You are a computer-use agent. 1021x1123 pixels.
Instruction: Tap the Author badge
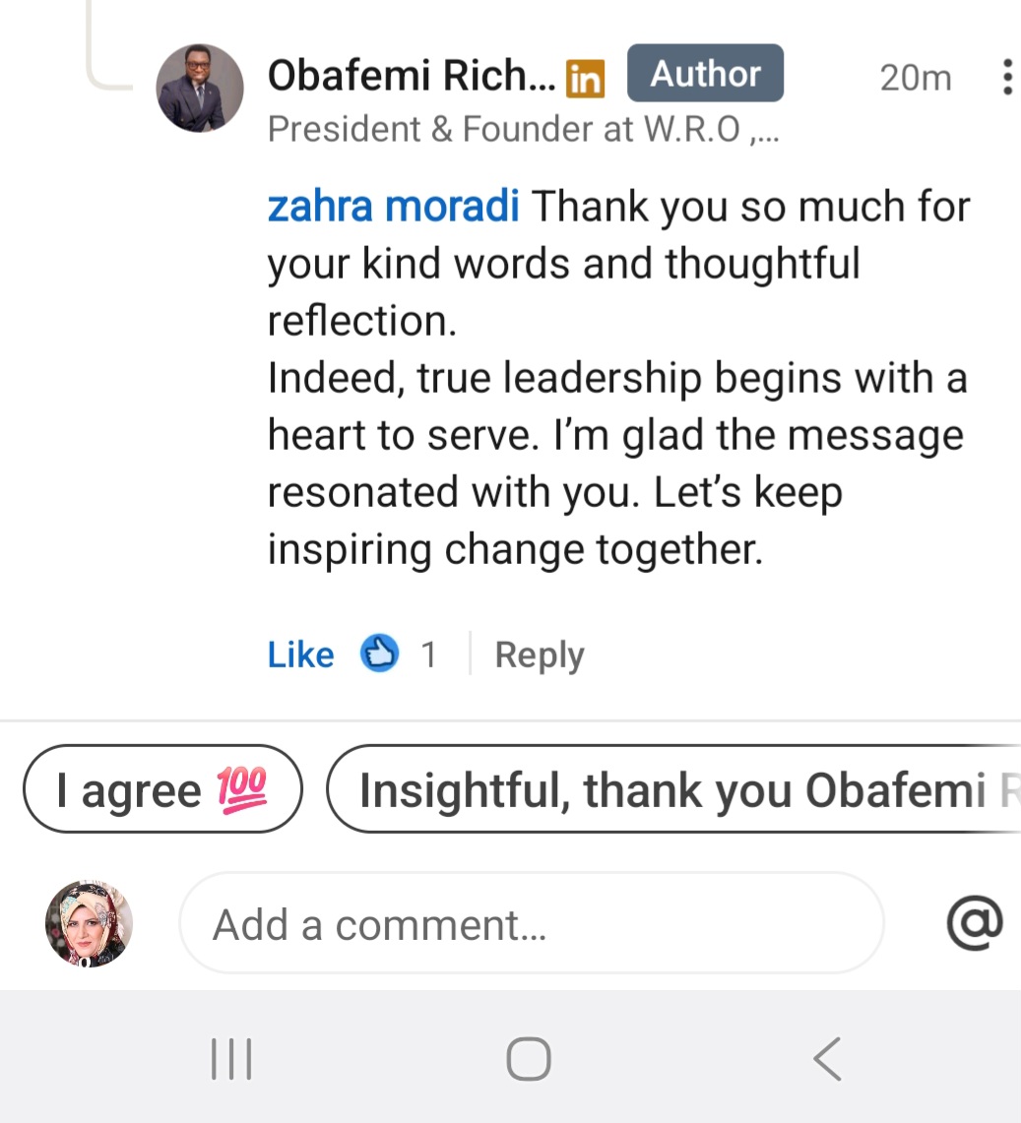705,74
